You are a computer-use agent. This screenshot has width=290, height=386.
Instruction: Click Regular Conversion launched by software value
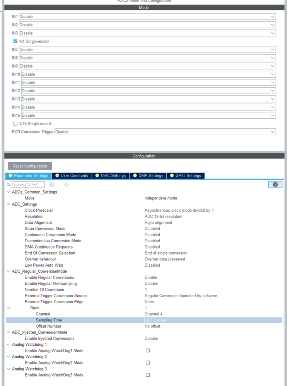181,296
